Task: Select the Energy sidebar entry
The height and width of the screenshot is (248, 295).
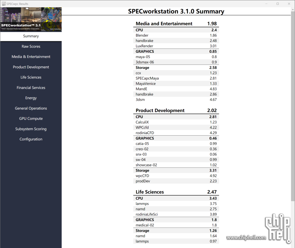Action: pos(31,98)
